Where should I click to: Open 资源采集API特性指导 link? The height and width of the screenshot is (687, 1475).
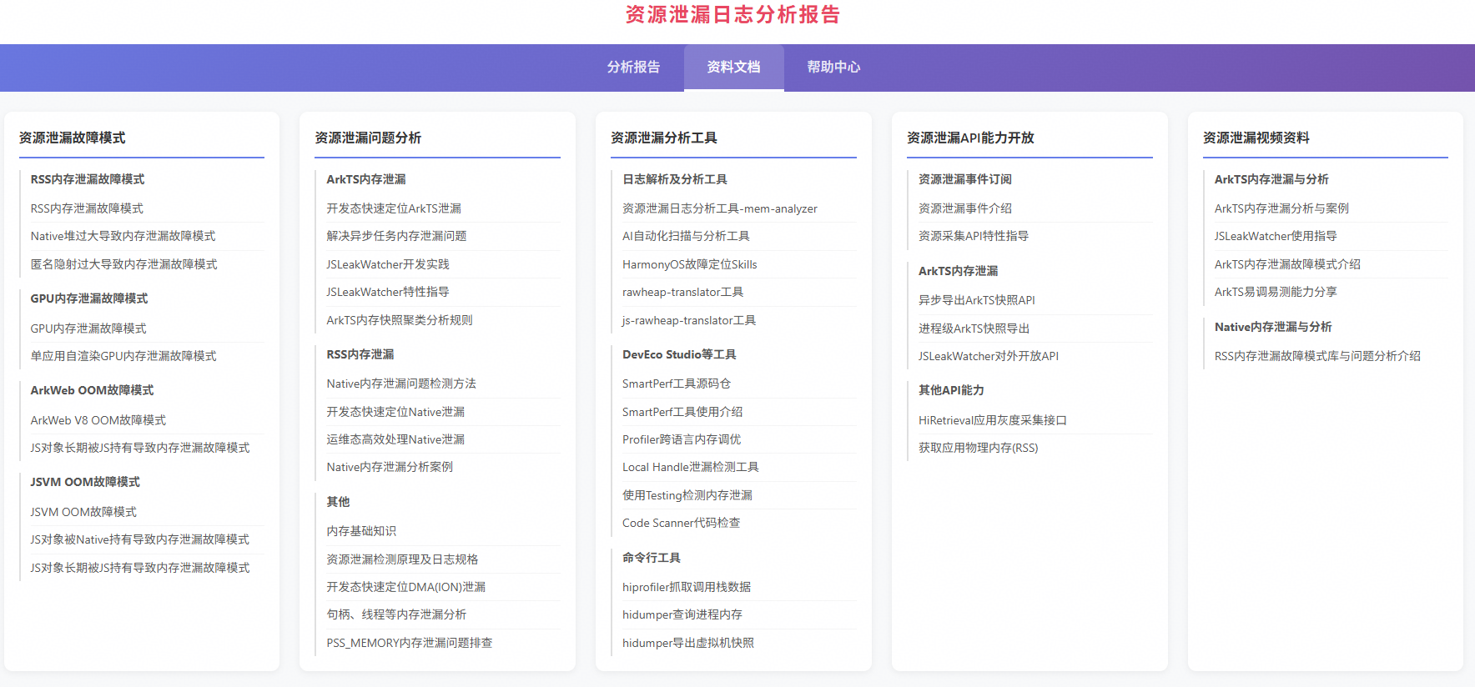[x=974, y=237]
